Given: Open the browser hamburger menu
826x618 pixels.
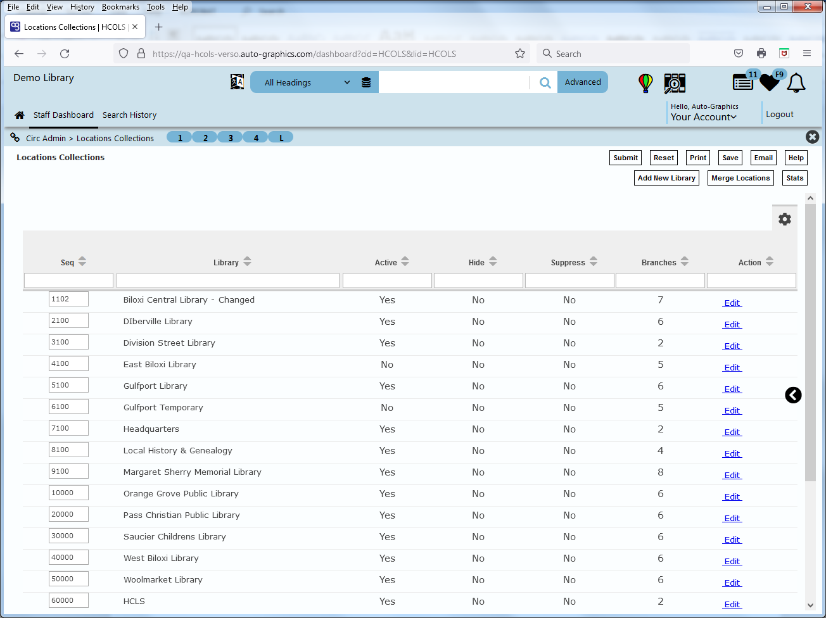Looking at the screenshot, I should (807, 54).
